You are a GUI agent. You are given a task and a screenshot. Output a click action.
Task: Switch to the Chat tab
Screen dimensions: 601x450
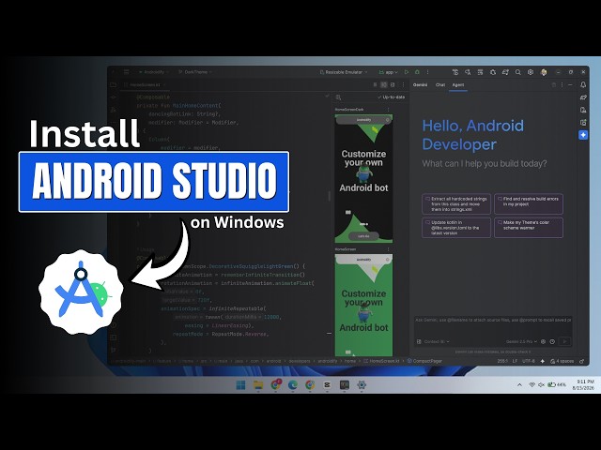(x=440, y=85)
